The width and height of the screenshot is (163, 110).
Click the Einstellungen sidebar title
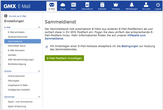(x=14, y=21)
